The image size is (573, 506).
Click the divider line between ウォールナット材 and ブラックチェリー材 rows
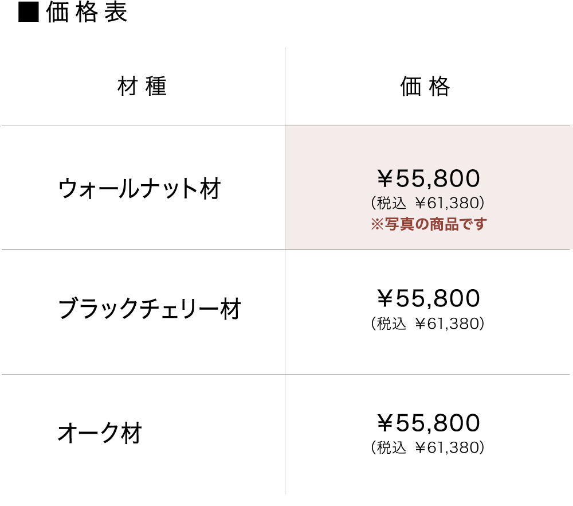pos(143,250)
